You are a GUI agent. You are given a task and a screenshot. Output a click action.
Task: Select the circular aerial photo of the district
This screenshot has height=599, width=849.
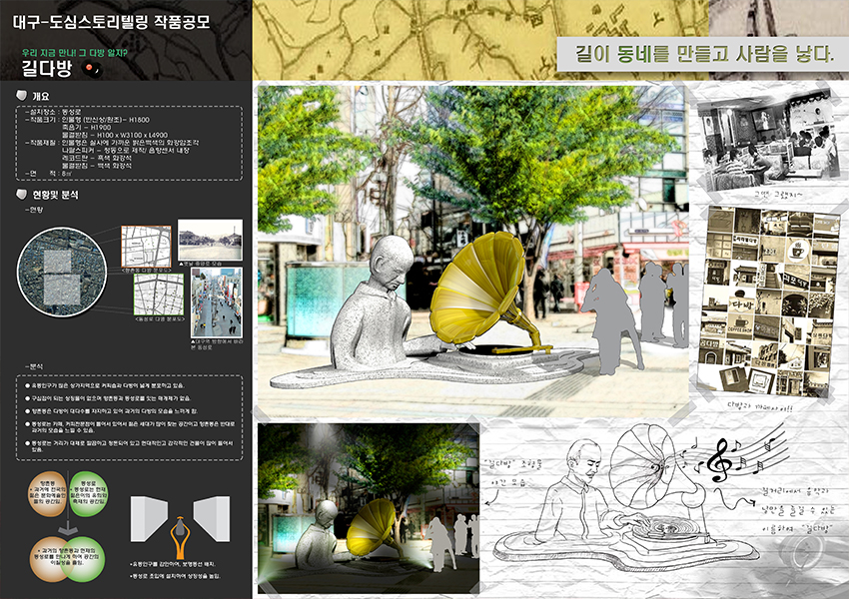coord(62,273)
